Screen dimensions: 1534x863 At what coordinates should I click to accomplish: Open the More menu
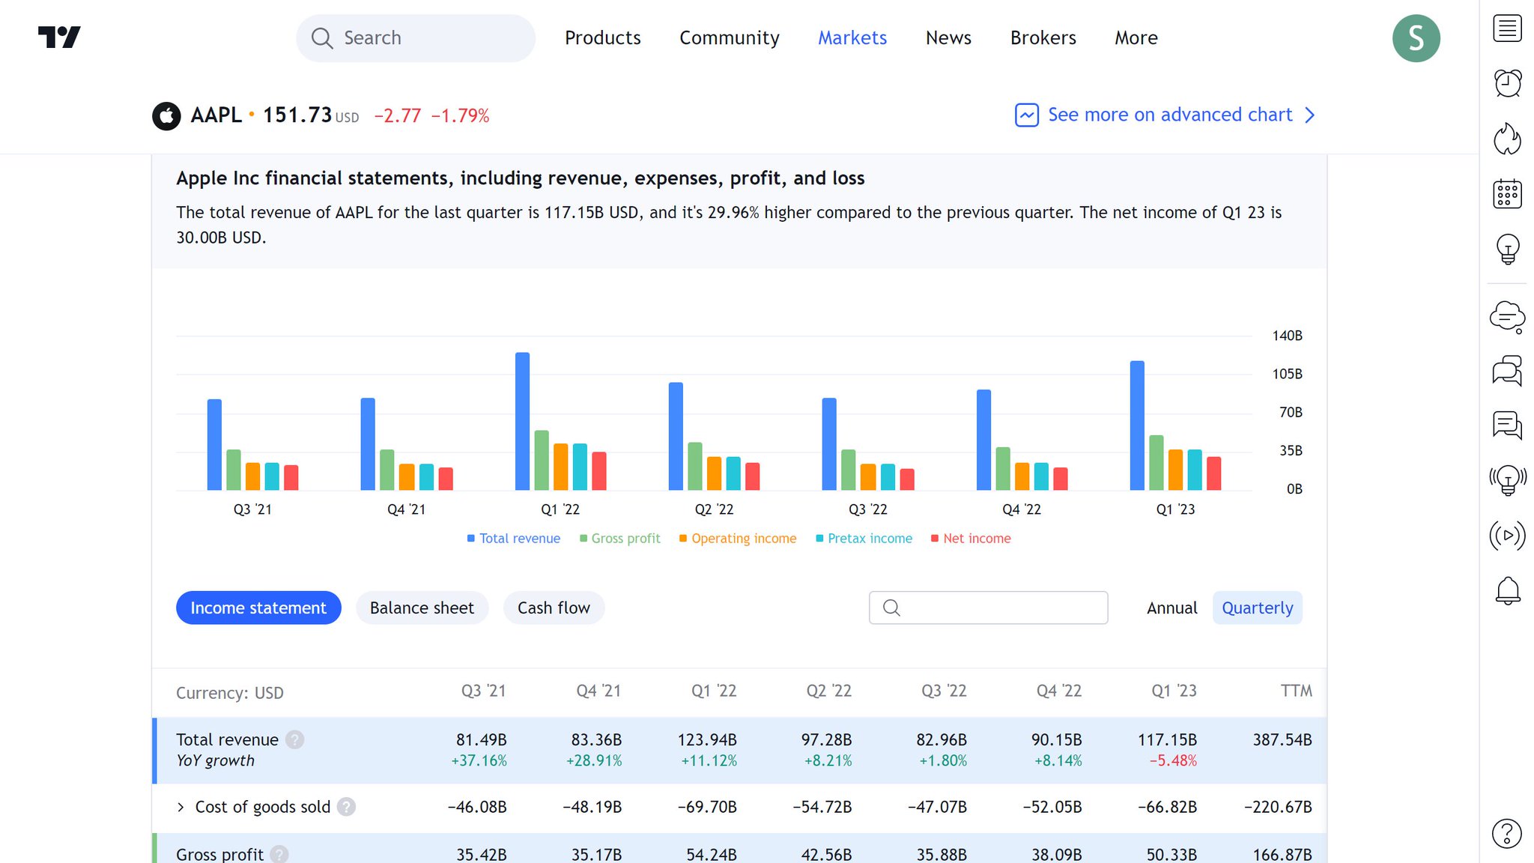pyautogui.click(x=1136, y=38)
